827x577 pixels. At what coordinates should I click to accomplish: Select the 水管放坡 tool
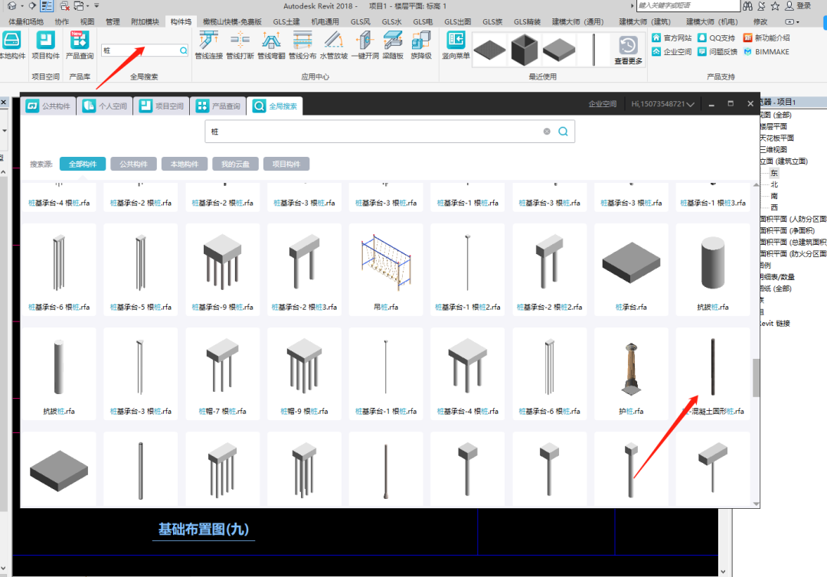pyautogui.click(x=333, y=45)
